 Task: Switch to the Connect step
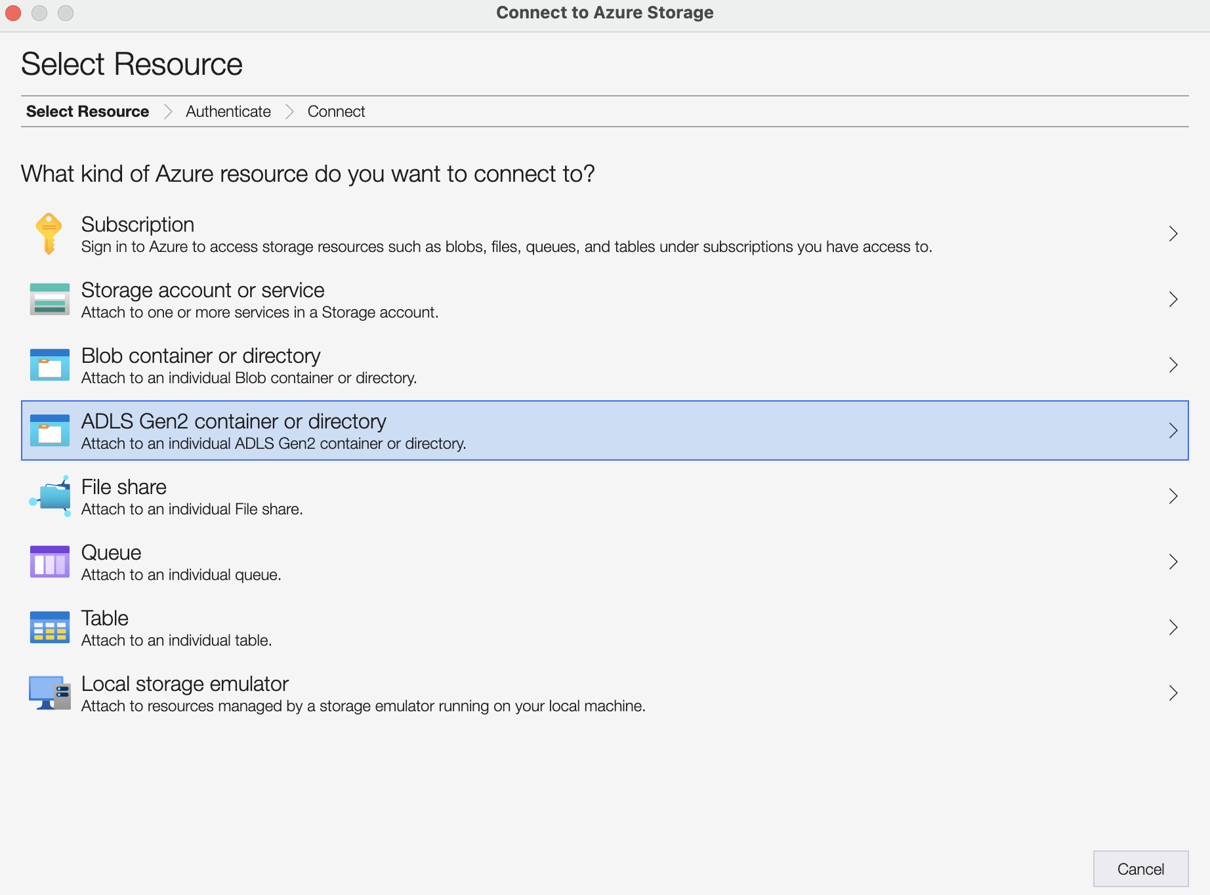[x=336, y=111]
